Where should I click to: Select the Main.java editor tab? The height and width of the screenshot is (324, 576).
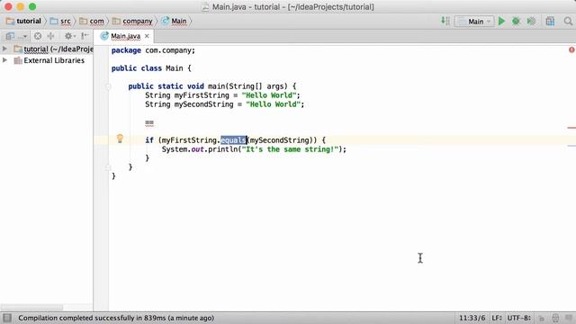tap(125, 36)
